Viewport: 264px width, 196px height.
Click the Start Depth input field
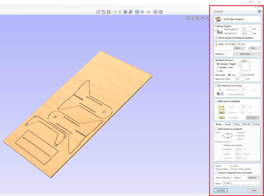246,29
